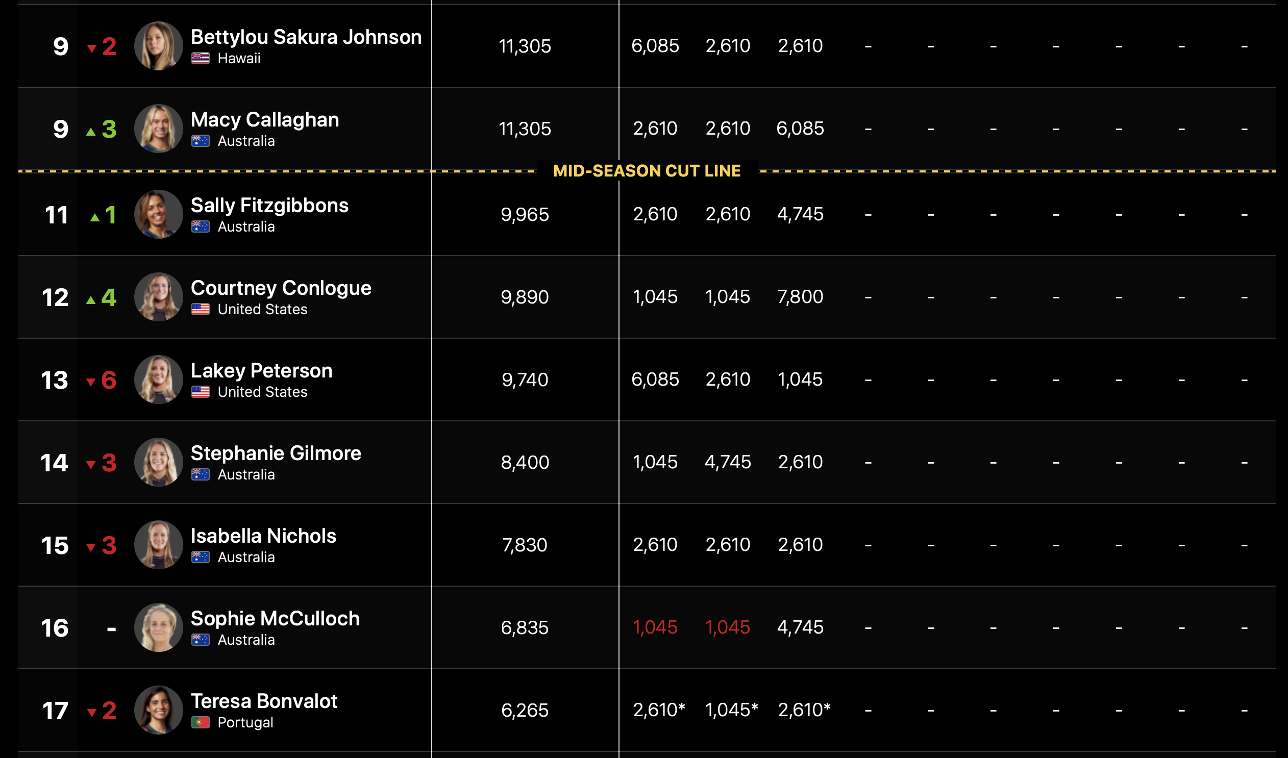Click Courtney Conlogue's 7,800 event result

coord(800,297)
